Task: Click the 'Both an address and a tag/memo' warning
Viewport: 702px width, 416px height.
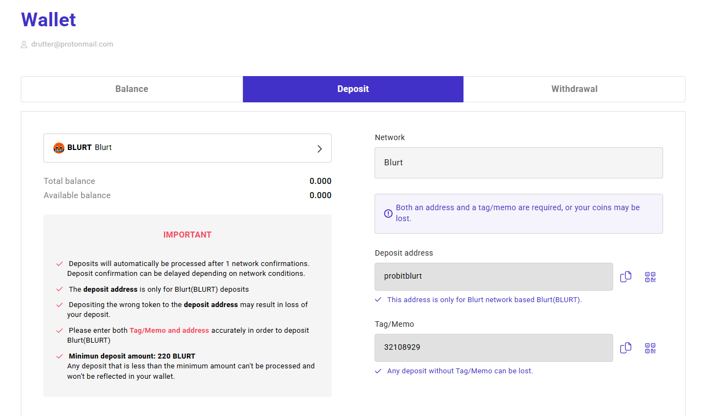Action: [x=518, y=213]
